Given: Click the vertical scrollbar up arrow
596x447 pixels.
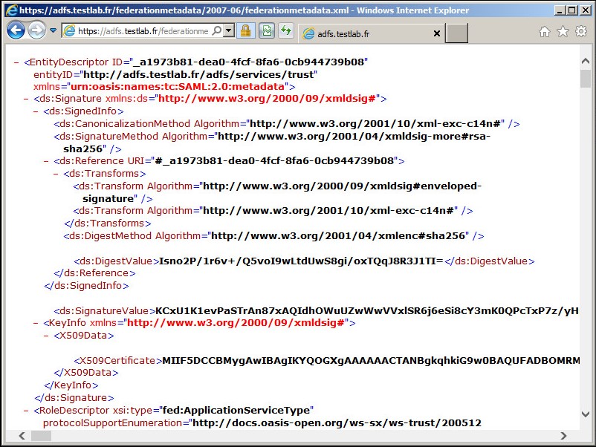Looking at the screenshot, I should click(586, 61).
